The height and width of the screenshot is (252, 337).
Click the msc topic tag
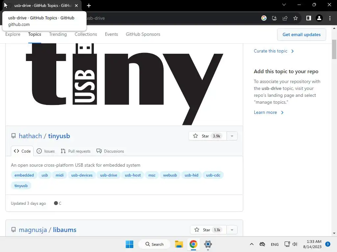152,175
